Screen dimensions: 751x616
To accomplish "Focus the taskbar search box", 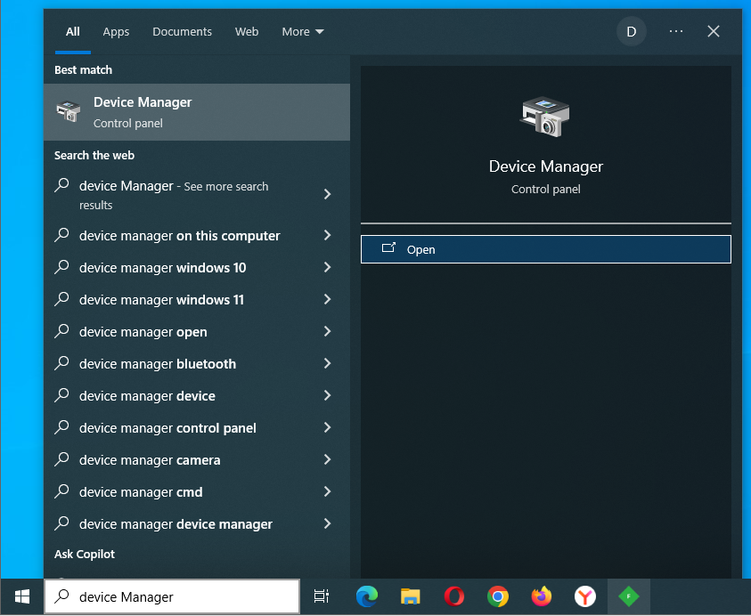I will (172, 596).
